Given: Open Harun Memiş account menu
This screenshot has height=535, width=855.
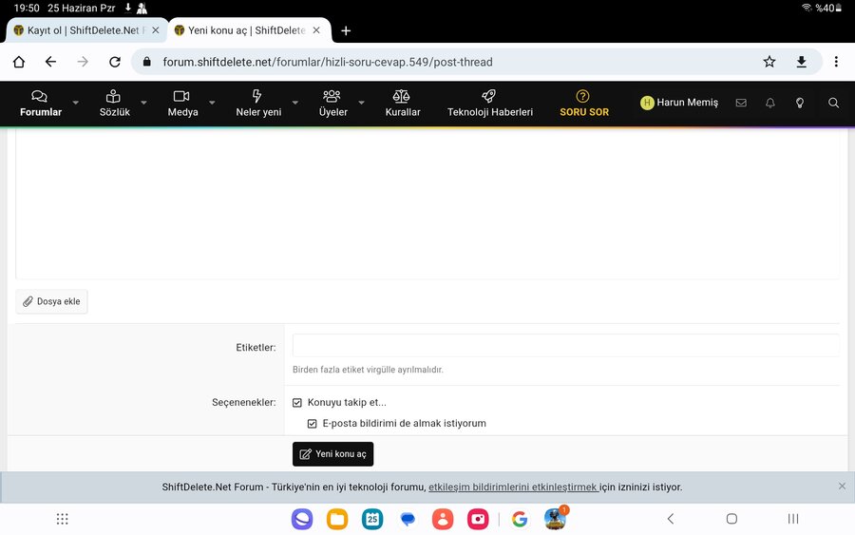Looking at the screenshot, I should [x=679, y=103].
